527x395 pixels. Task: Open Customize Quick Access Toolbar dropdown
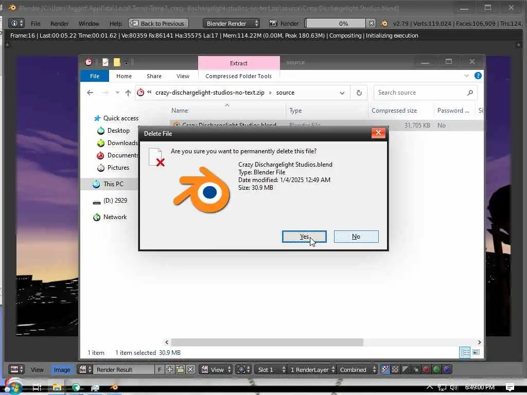pyautogui.click(x=126, y=62)
